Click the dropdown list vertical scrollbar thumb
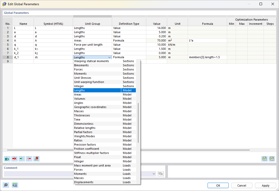 click(x=138, y=123)
